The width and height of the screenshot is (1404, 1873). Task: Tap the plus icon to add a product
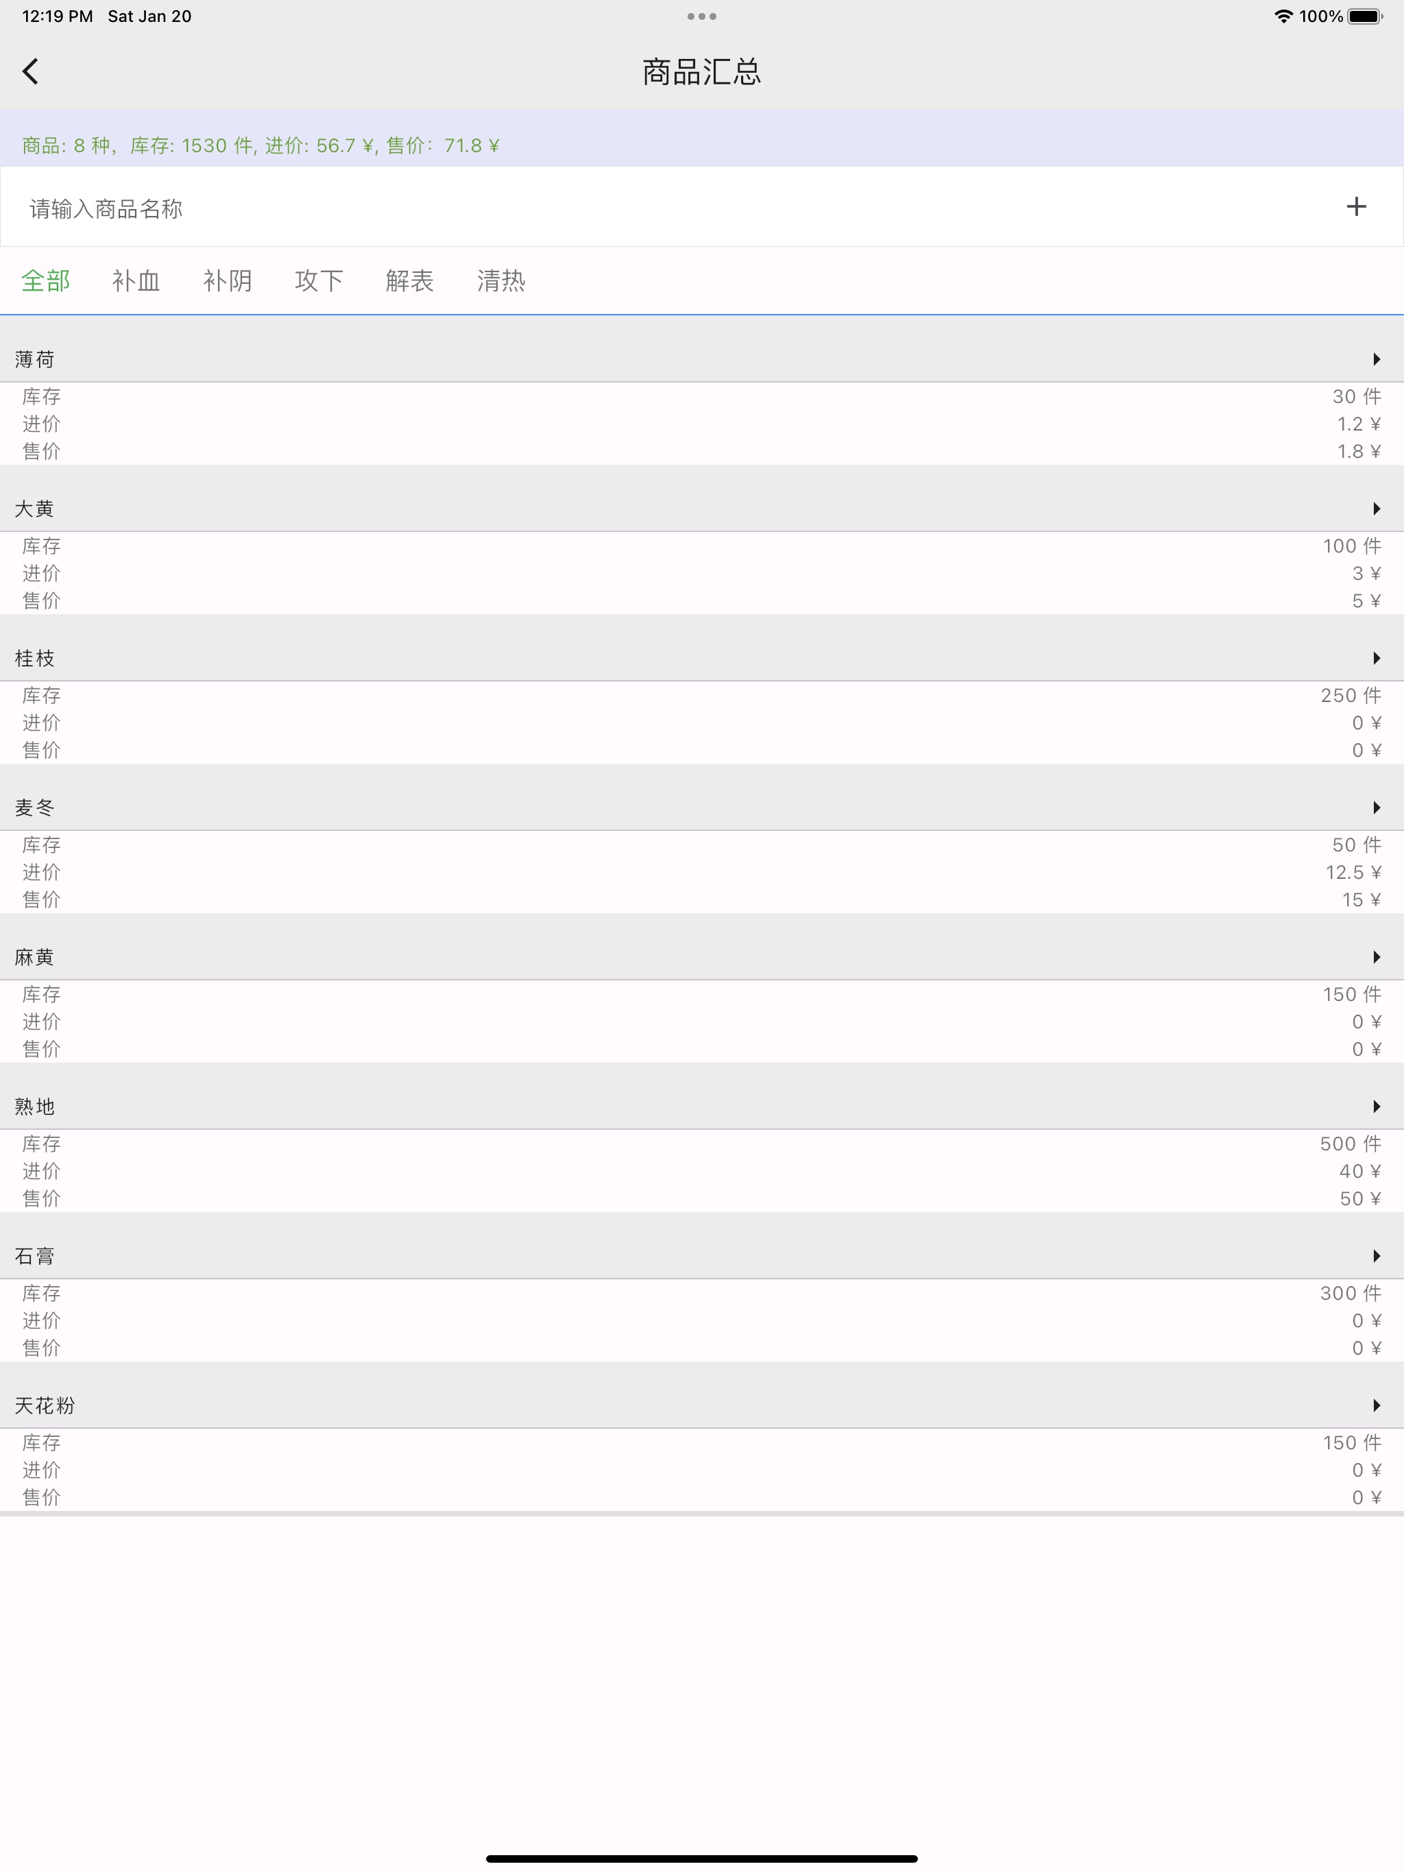[x=1356, y=206]
